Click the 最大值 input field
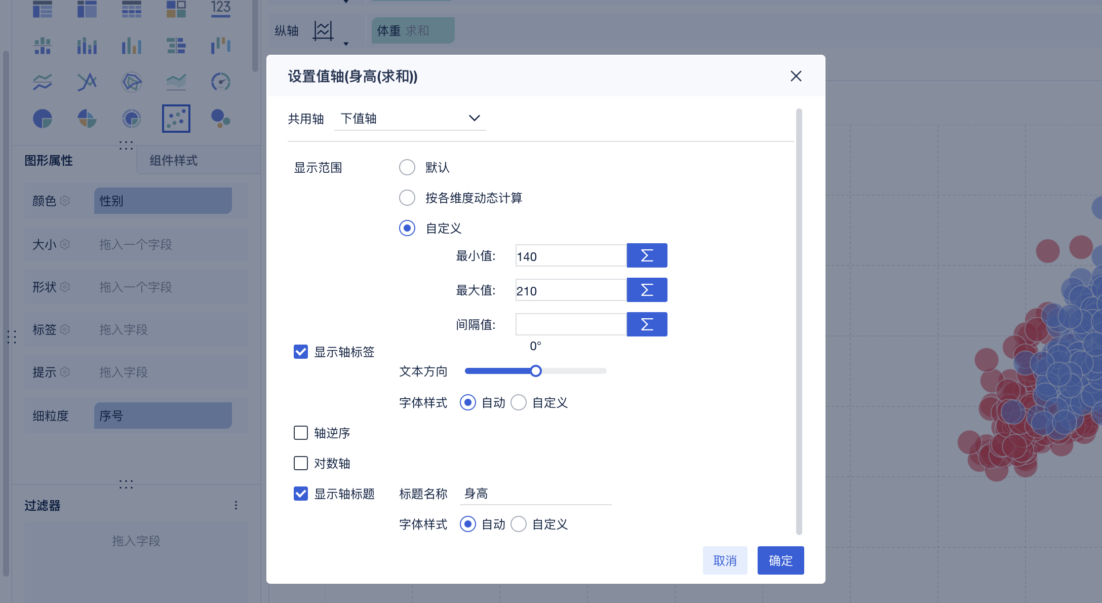 pos(570,290)
